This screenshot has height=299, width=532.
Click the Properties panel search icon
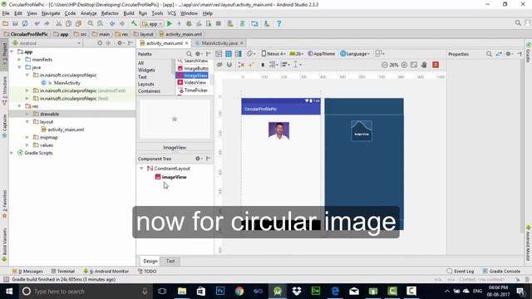(x=489, y=54)
